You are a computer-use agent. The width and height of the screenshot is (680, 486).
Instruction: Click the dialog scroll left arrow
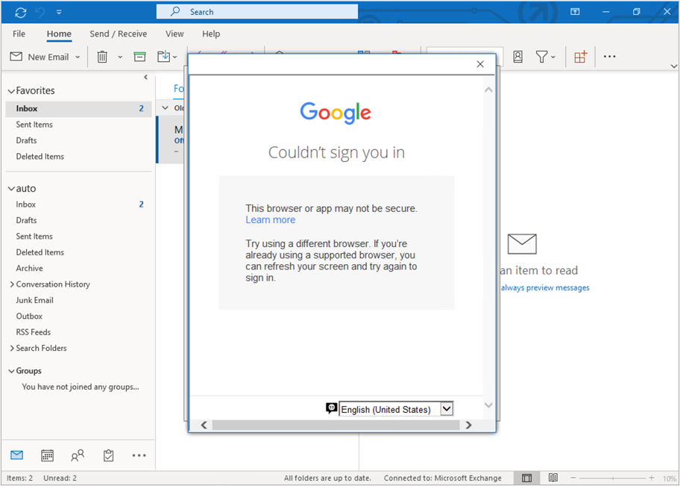(204, 426)
